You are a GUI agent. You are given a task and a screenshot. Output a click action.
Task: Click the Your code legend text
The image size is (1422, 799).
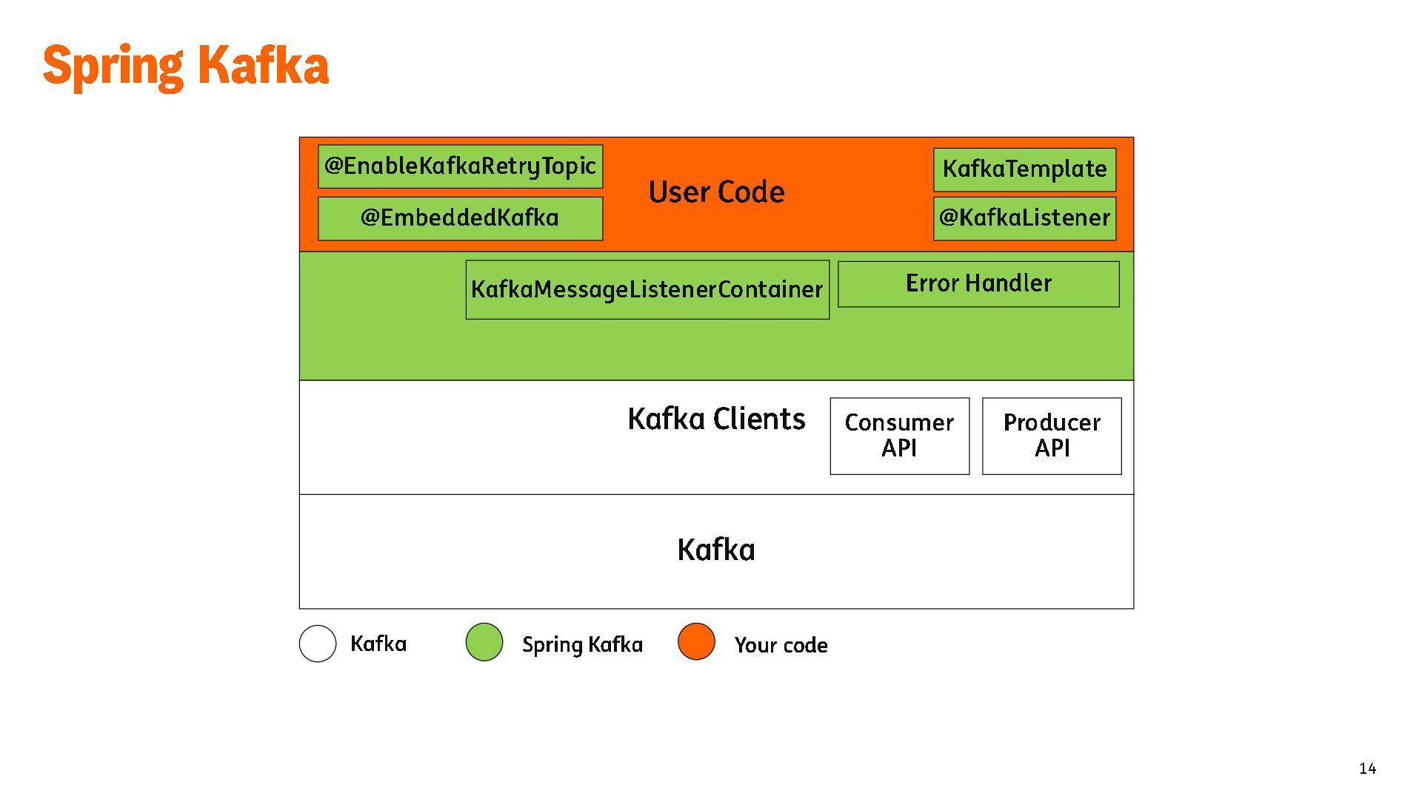[781, 645]
